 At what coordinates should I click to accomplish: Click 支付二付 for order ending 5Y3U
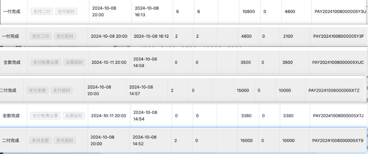coord(42,12)
